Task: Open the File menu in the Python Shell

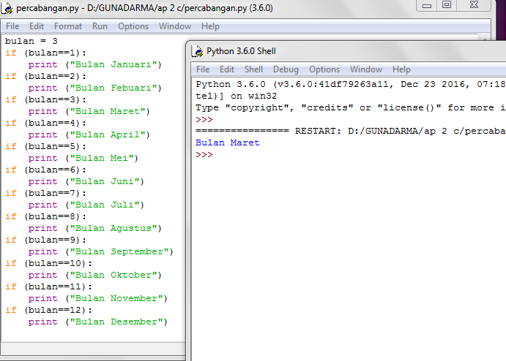Action: (x=203, y=69)
